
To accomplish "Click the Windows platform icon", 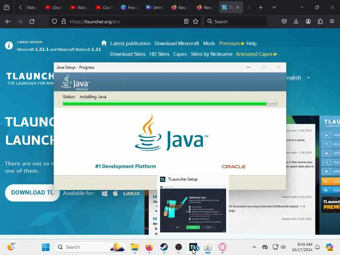I will click(x=105, y=194).
